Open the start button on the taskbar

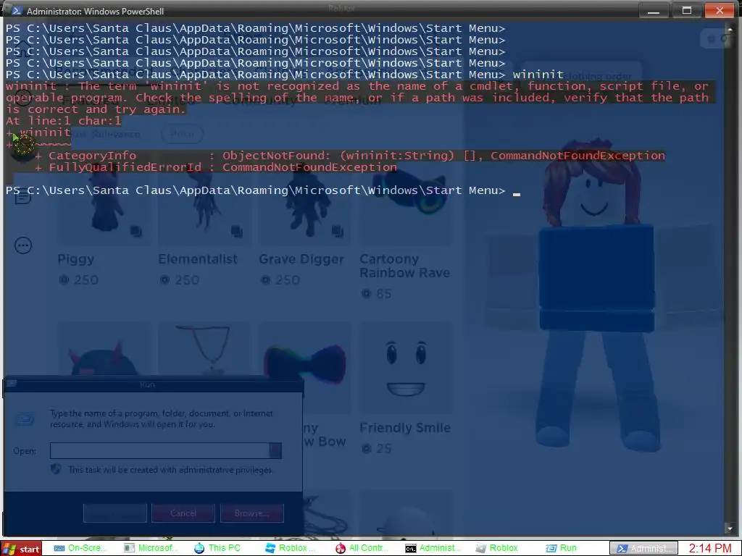pos(21,549)
